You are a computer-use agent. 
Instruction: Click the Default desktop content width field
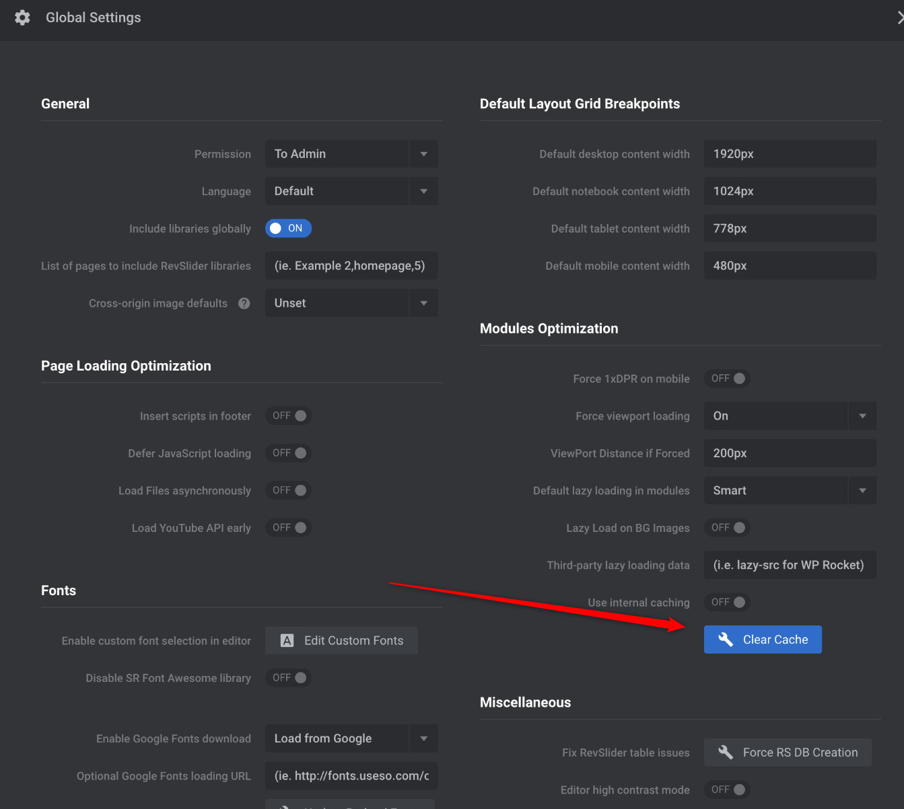[x=790, y=154]
